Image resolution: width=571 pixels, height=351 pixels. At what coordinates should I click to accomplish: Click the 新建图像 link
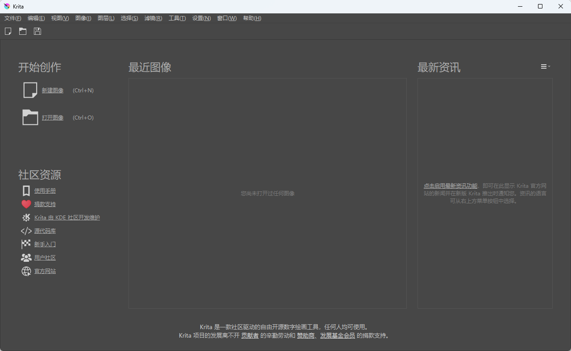click(53, 91)
